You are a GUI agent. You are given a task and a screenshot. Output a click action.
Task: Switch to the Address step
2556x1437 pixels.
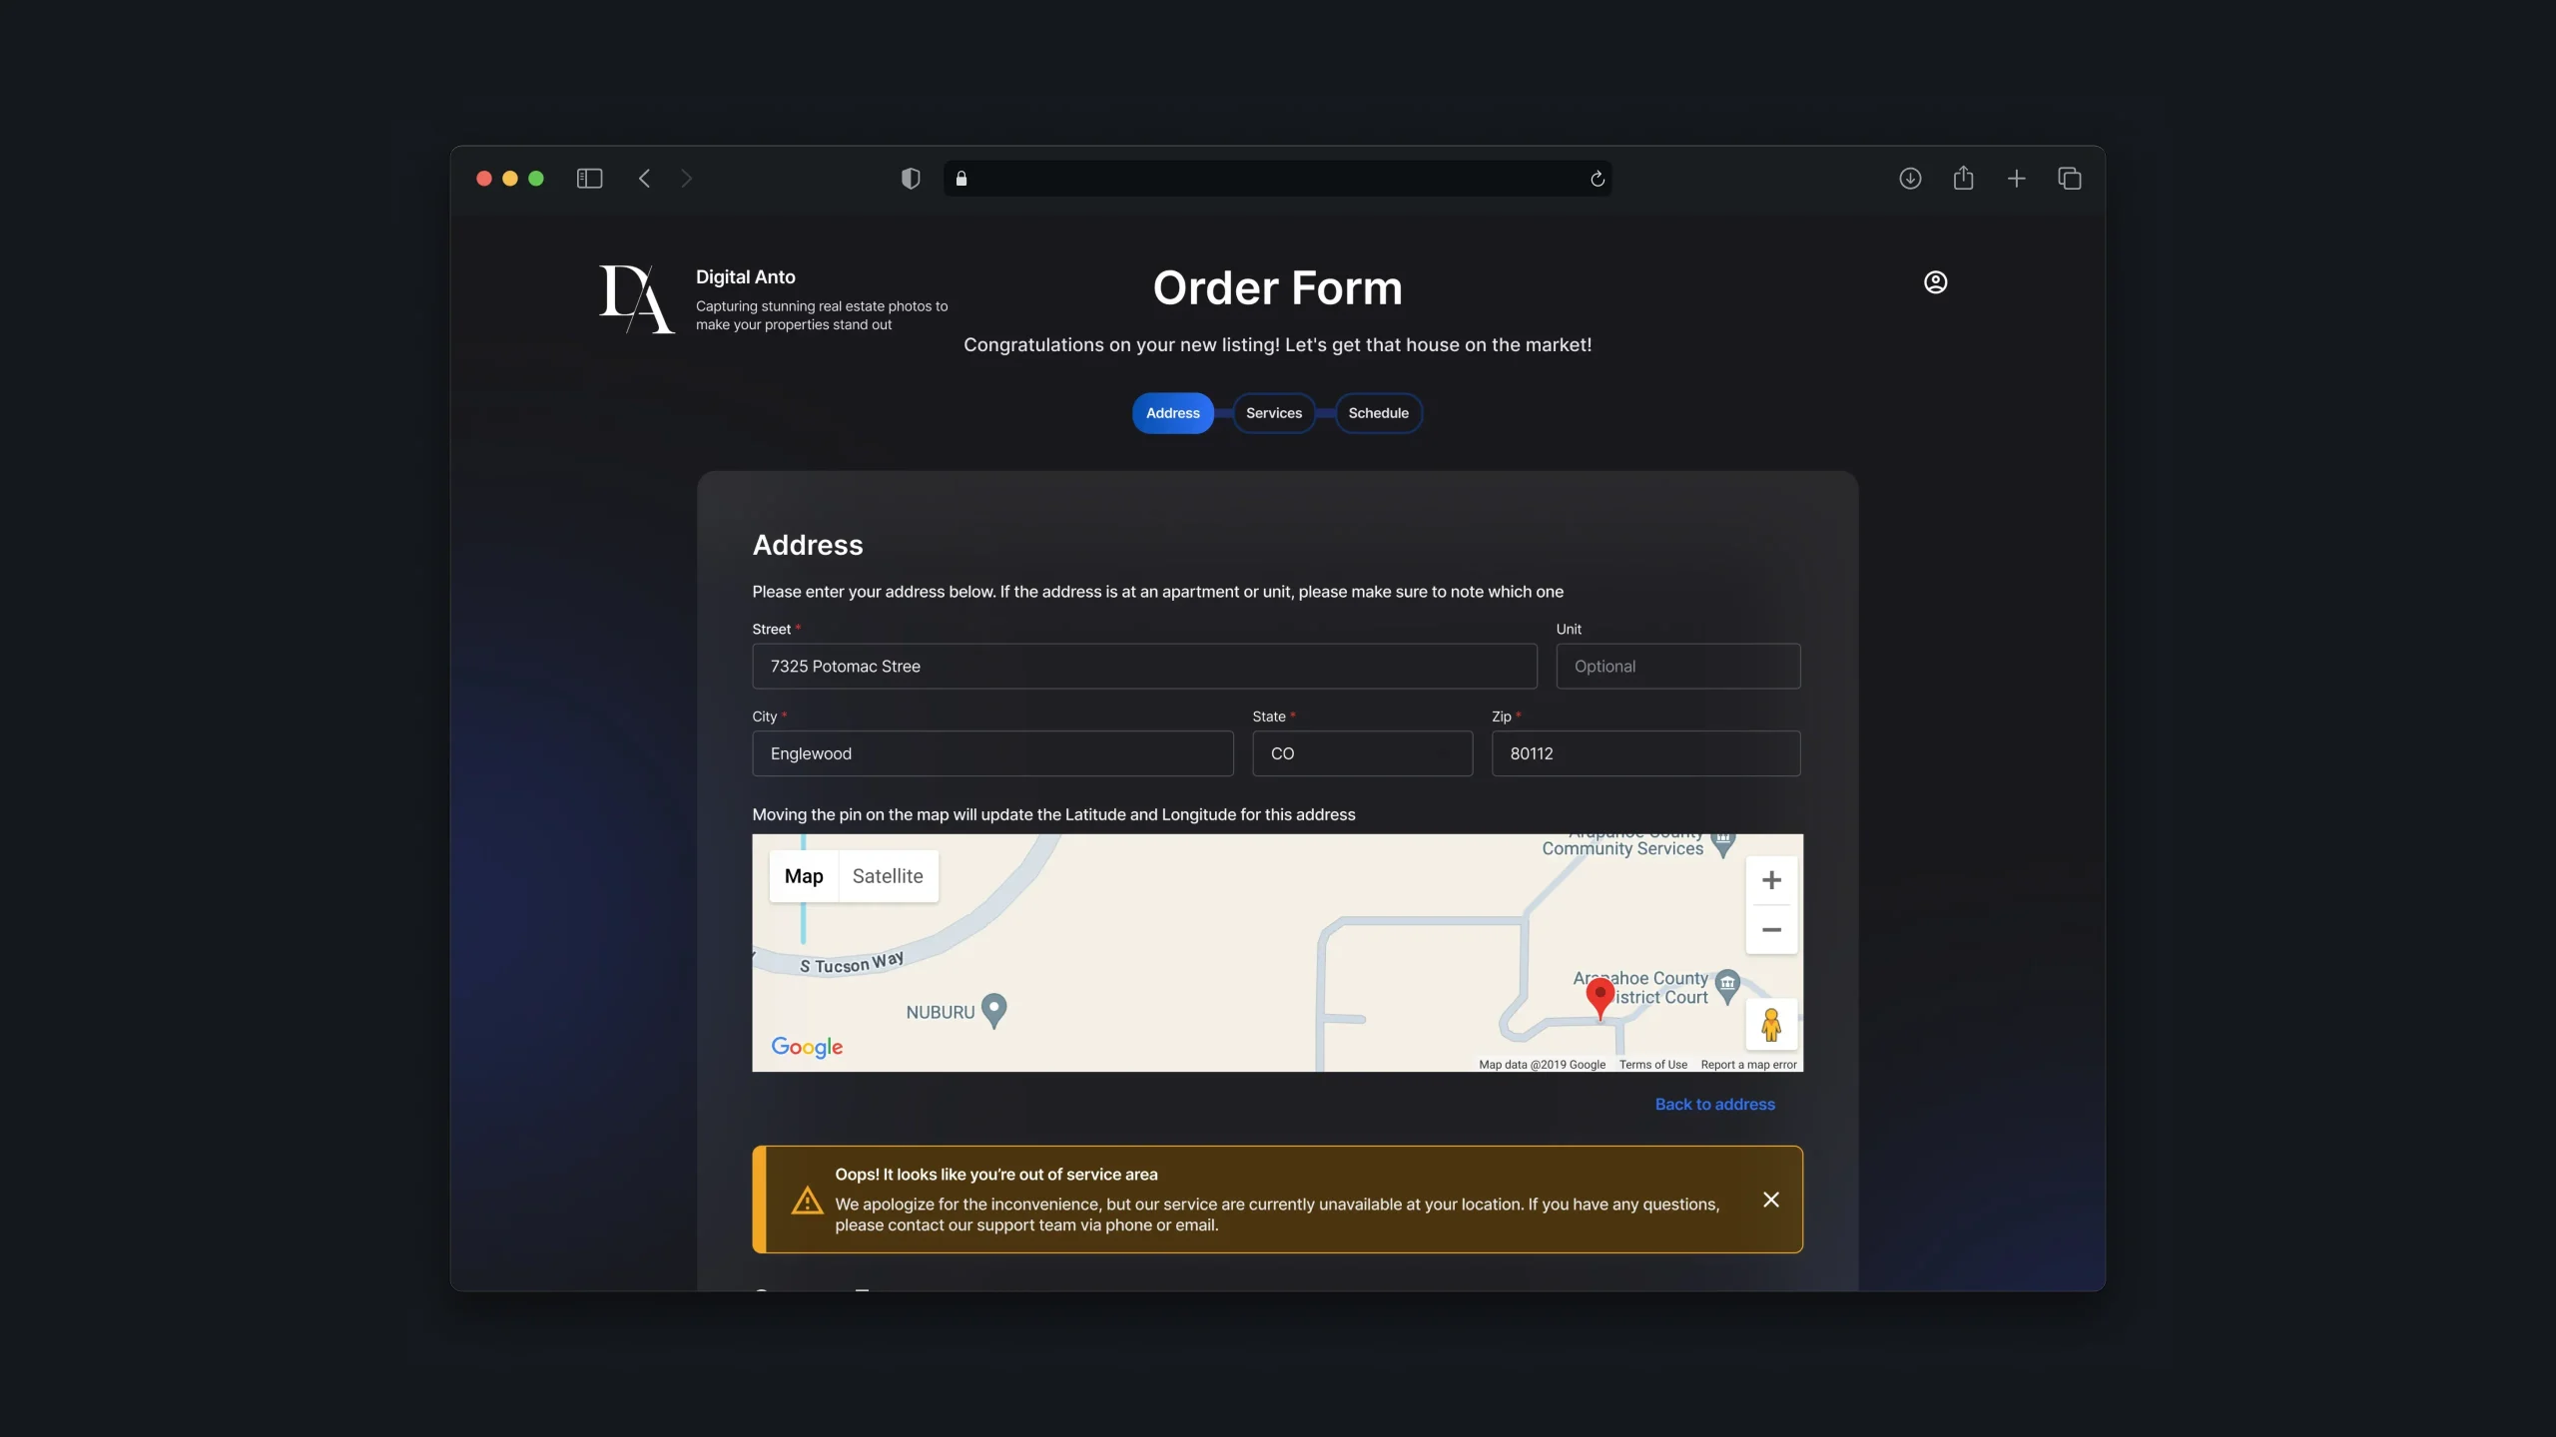[x=1173, y=413]
